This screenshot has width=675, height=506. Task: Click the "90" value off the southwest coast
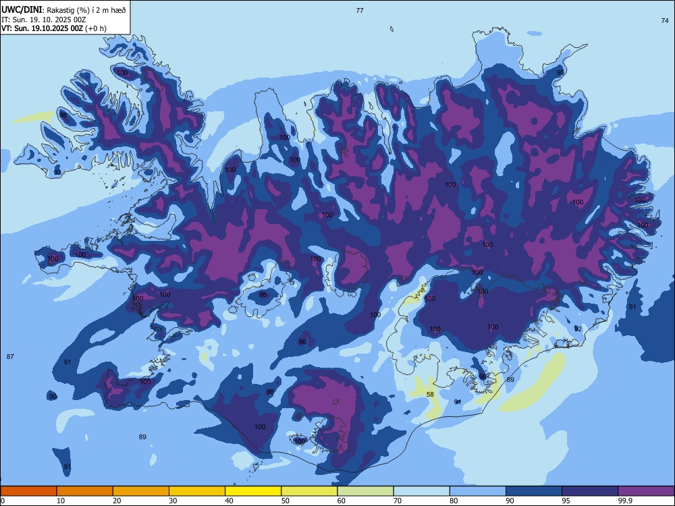coord(53,396)
